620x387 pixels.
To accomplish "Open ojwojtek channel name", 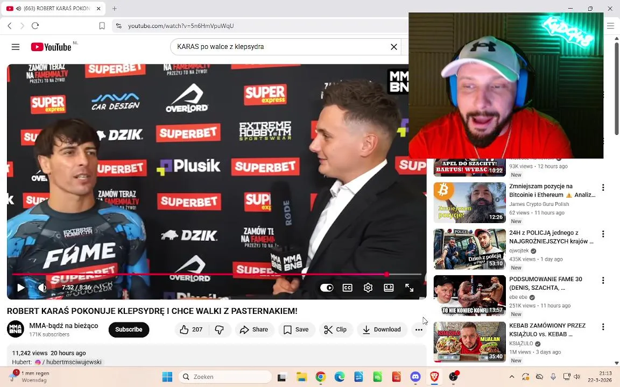I will click(x=519, y=251).
